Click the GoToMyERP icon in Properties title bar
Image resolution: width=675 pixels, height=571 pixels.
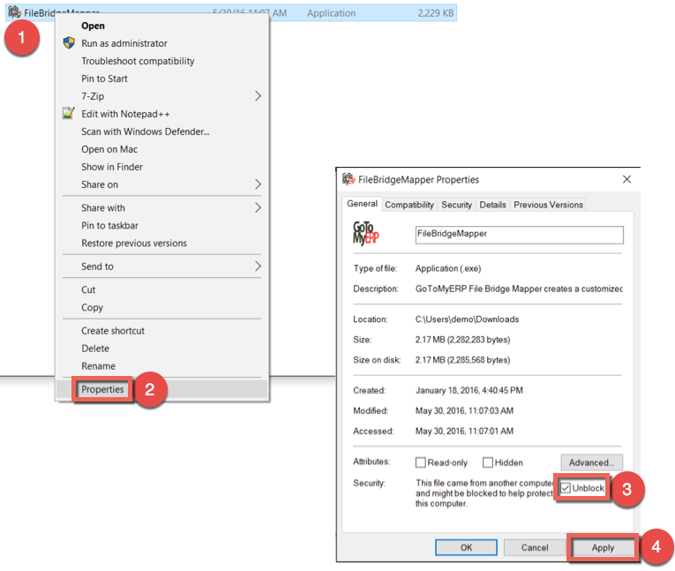349,178
